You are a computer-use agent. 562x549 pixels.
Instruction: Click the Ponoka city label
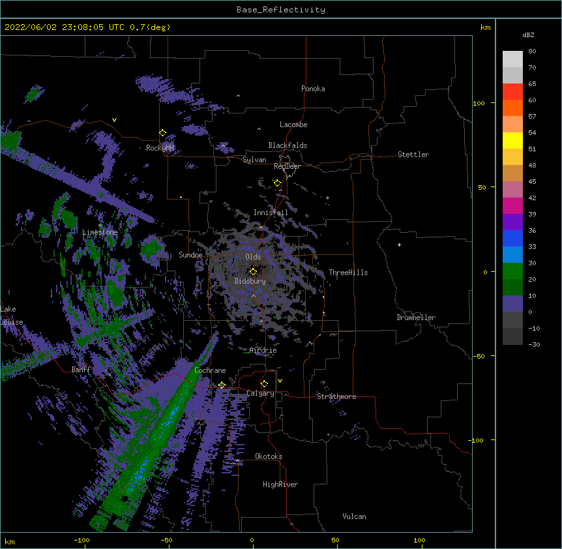click(313, 89)
